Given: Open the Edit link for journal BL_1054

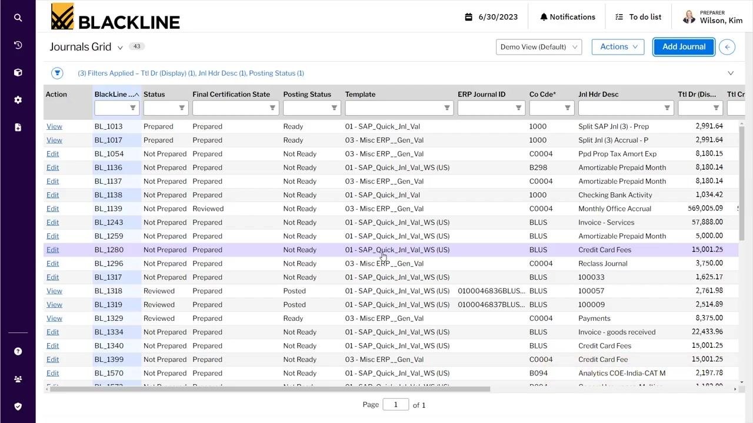Looking at the screenshot, I should (x=52, y=154).
